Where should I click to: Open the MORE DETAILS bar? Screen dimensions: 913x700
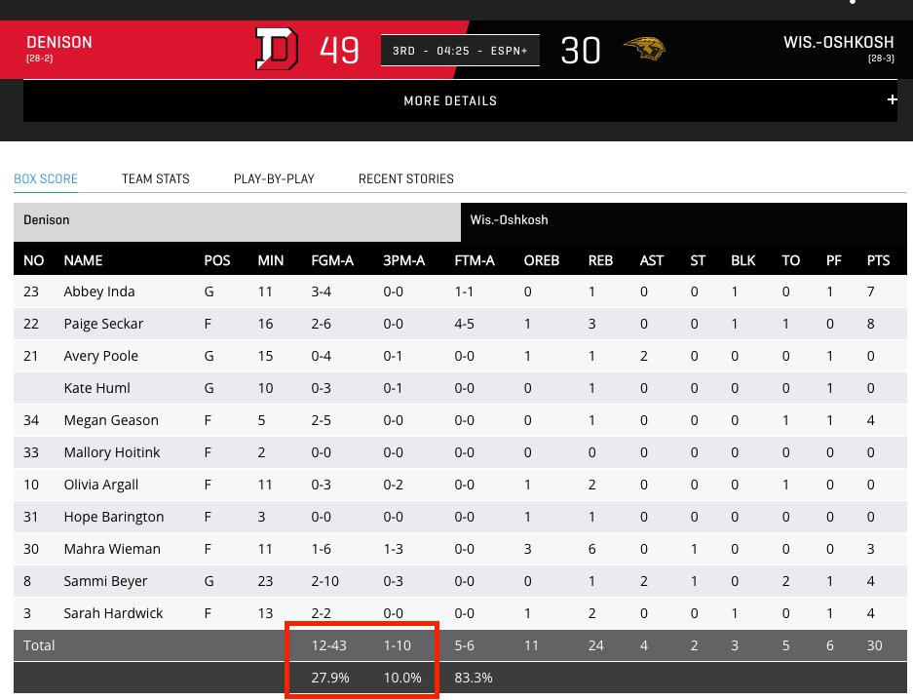(x=460, y=100)
